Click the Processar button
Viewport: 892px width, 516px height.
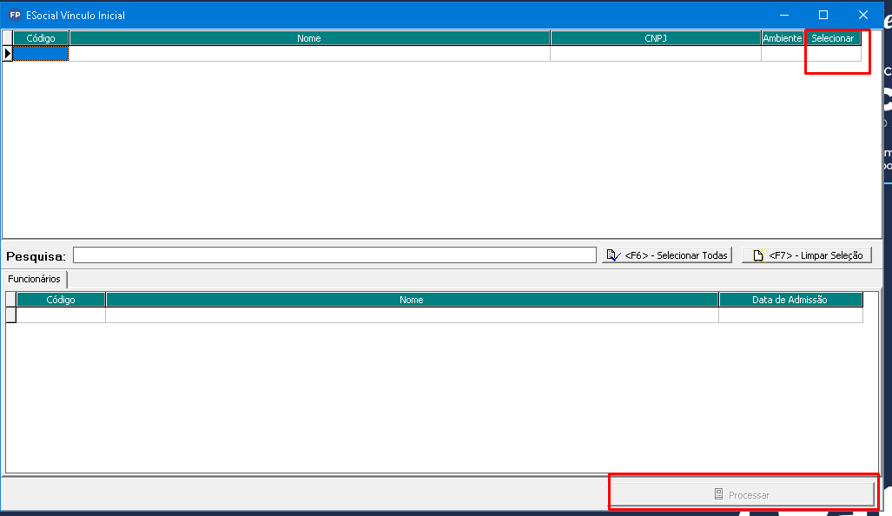point(742,494)
